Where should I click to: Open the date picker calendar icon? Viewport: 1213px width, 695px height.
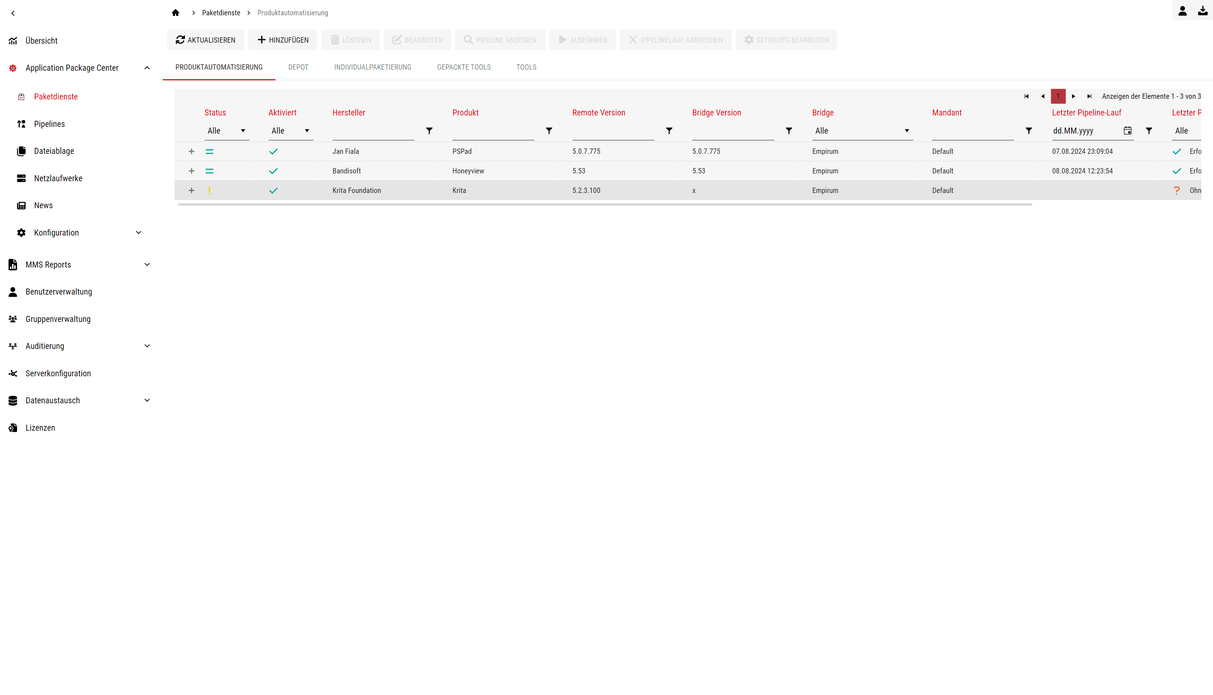(1128, 131)
